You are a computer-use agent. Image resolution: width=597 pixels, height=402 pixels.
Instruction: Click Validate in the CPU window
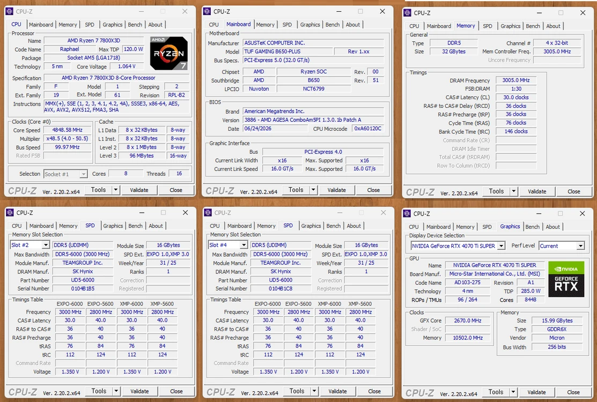[139, 190]
